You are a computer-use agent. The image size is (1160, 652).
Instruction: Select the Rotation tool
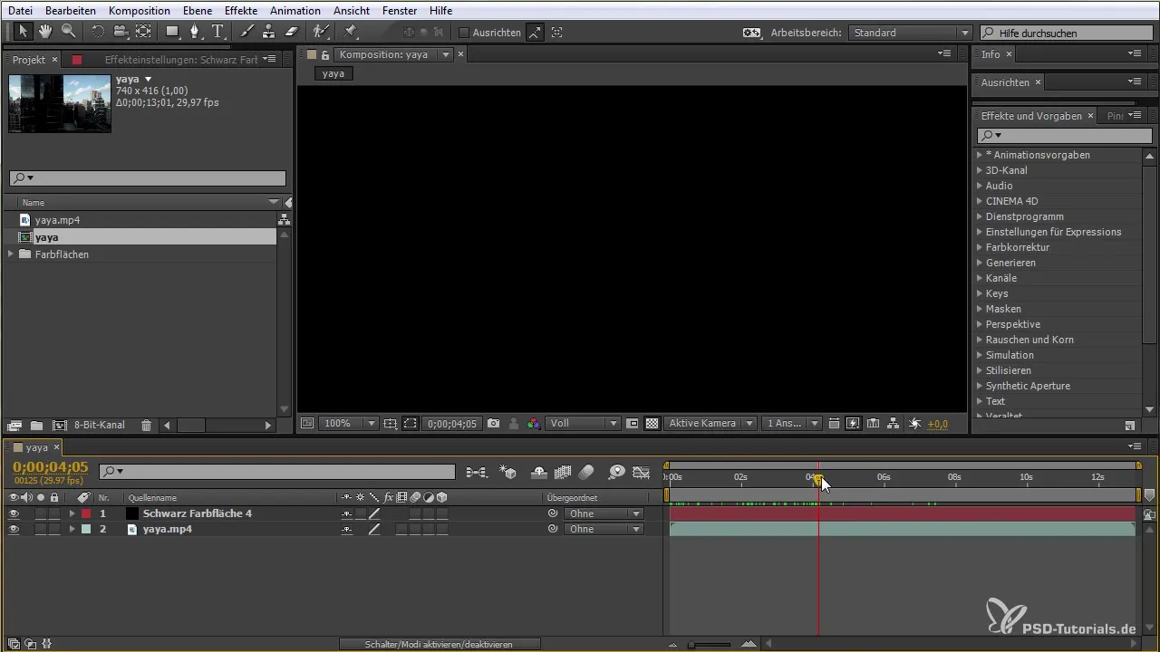coord(97,32)
